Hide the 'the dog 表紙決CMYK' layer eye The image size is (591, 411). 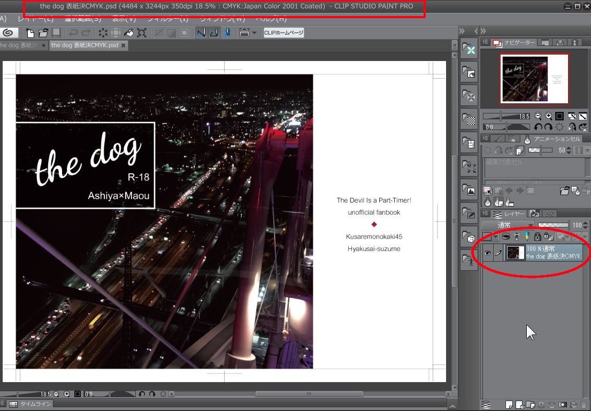[x=487, y=253]
